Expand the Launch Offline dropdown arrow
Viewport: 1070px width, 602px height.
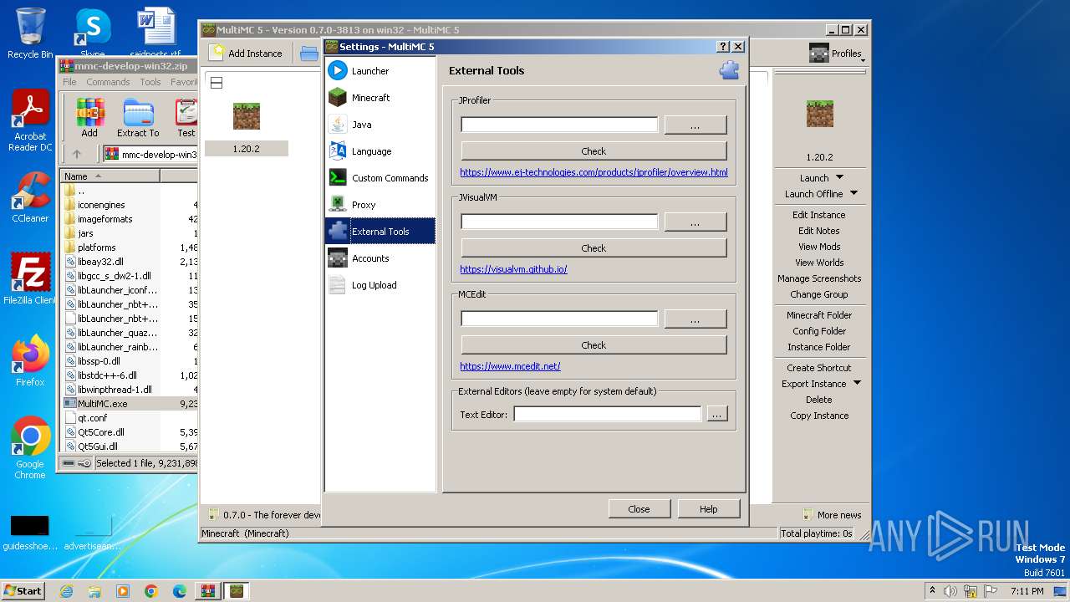pyautogui.click(x=853, y=193)
